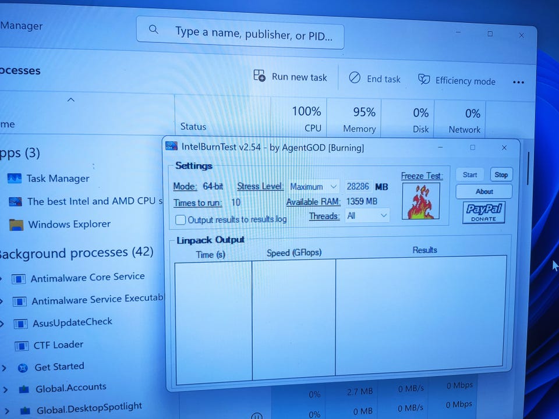Click the Task Manager vertical scrollbar

(528, 169)
